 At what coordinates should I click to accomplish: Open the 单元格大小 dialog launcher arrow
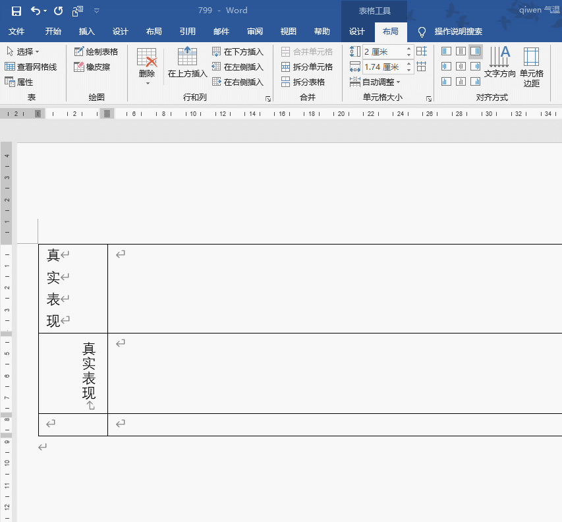tap(429, 98)
